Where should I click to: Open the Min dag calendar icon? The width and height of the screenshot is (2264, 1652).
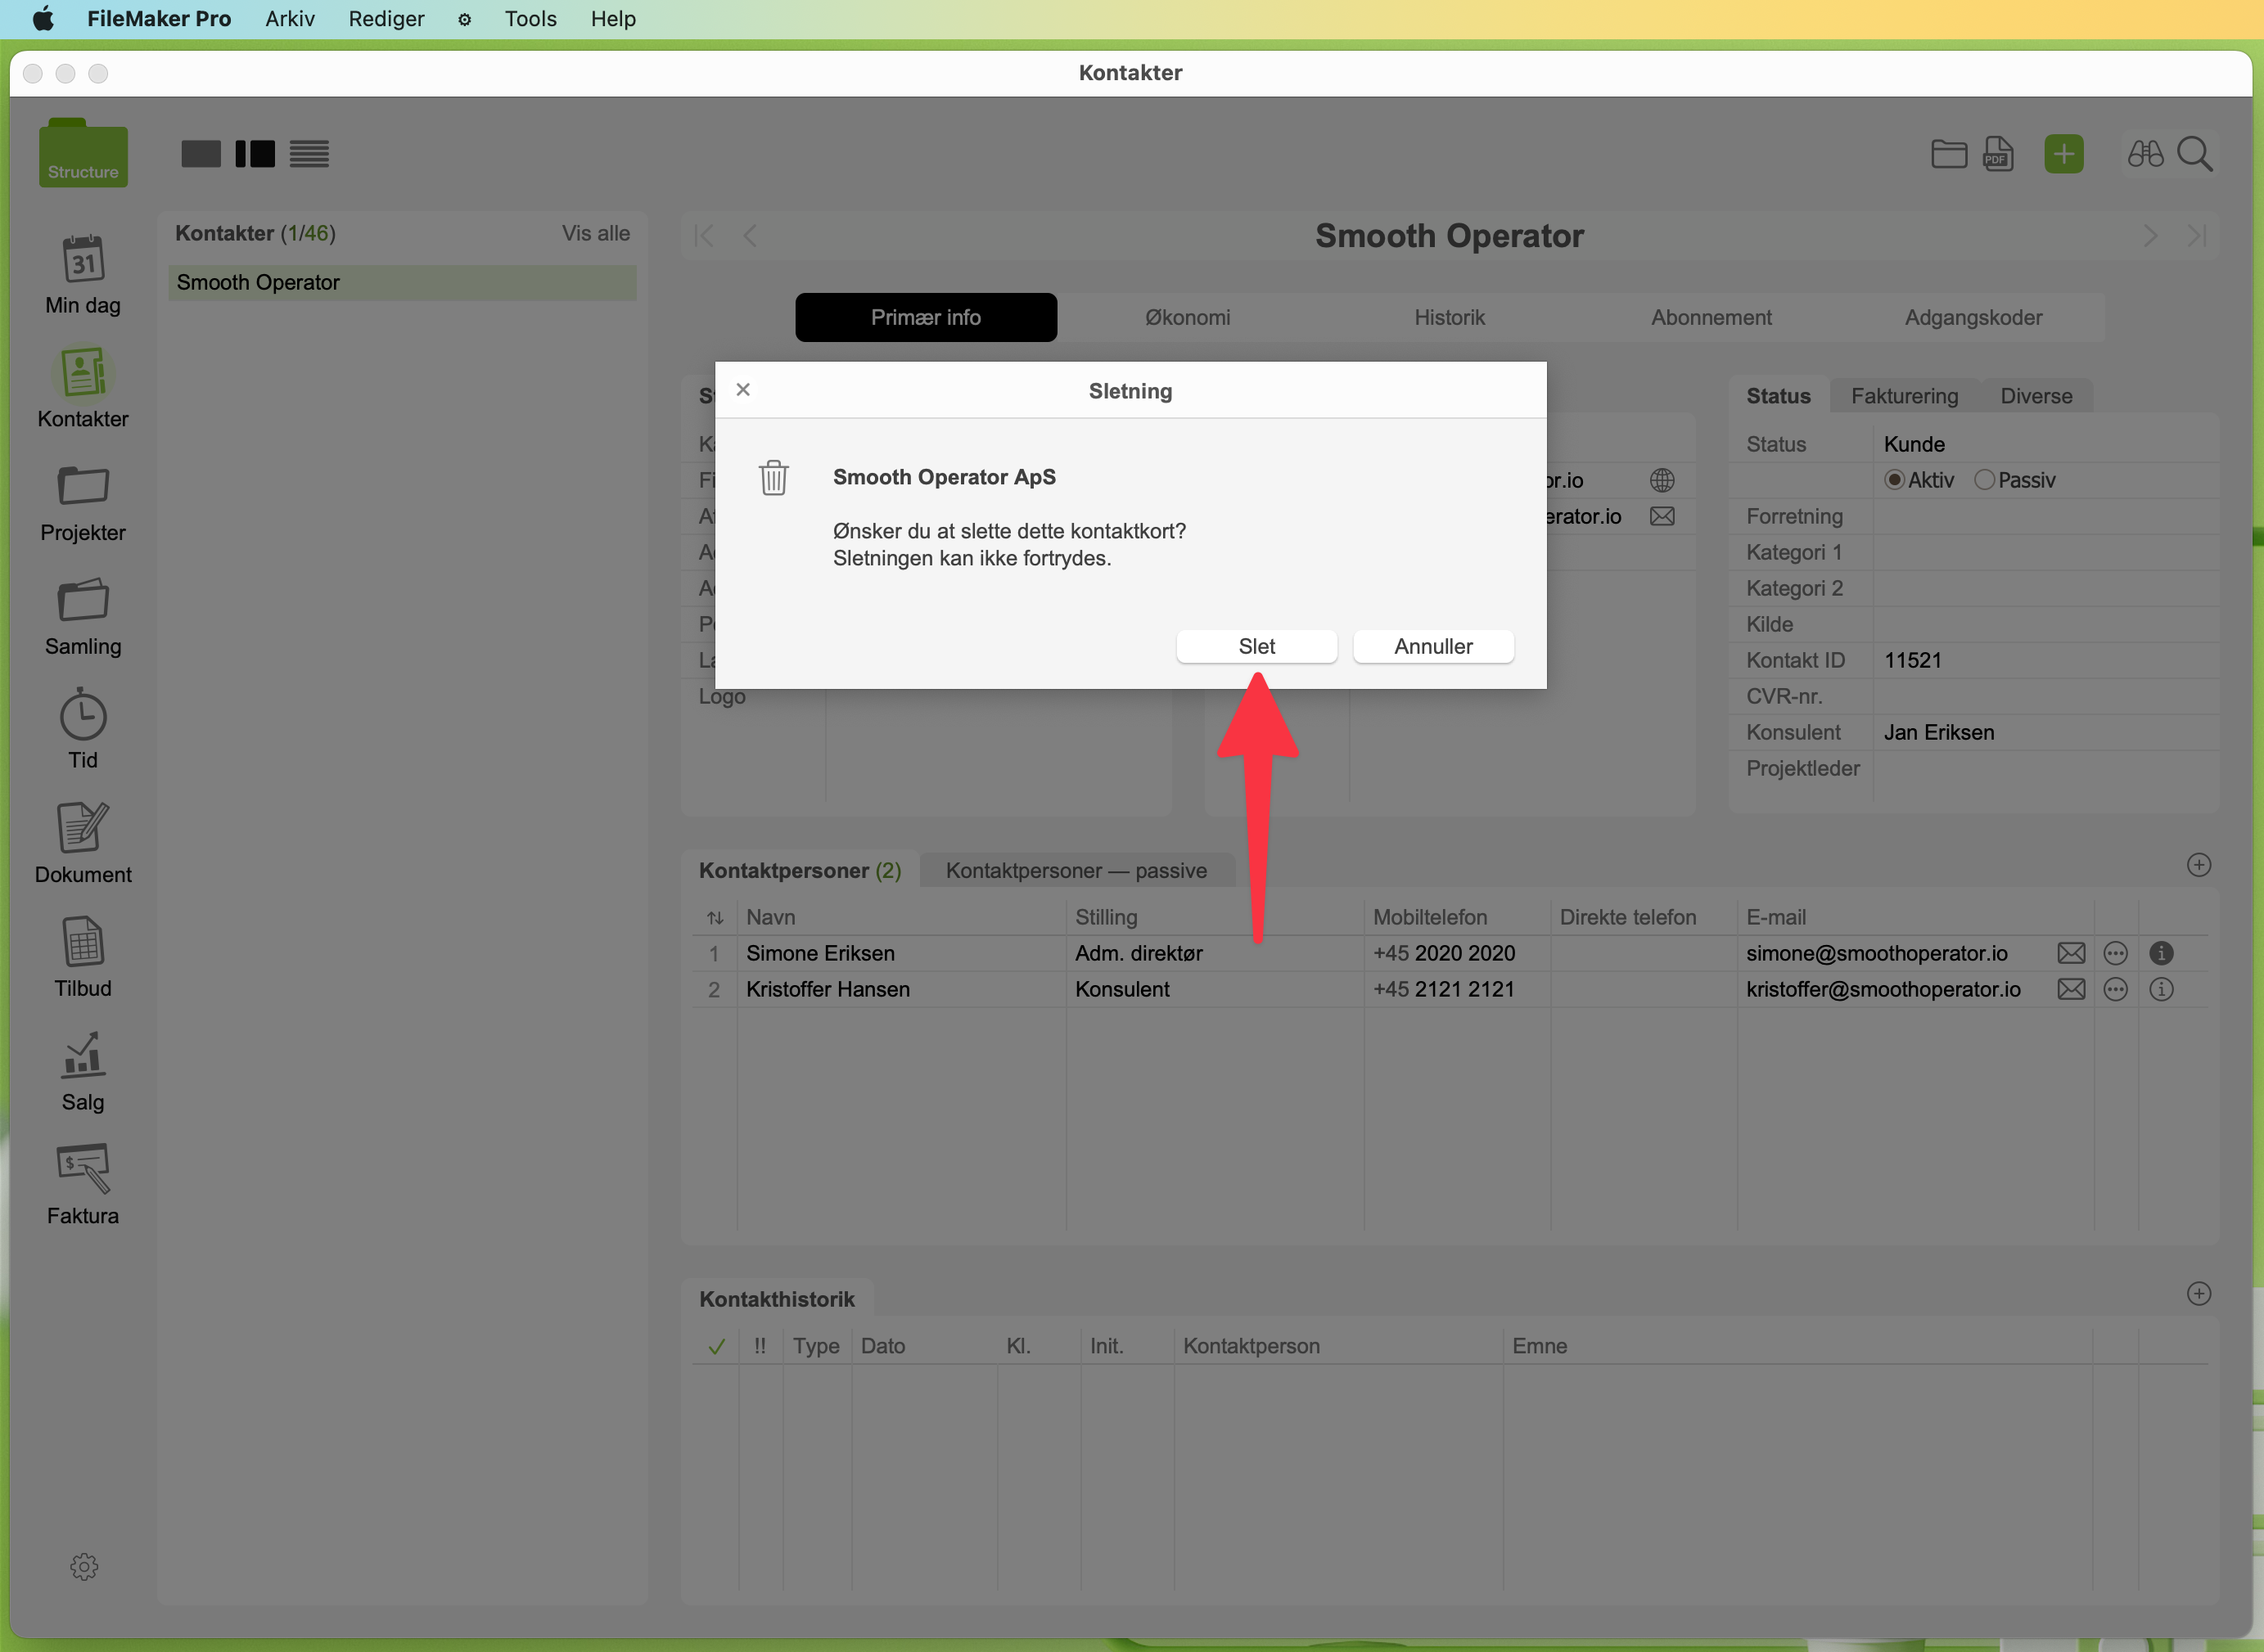[83, 260]
